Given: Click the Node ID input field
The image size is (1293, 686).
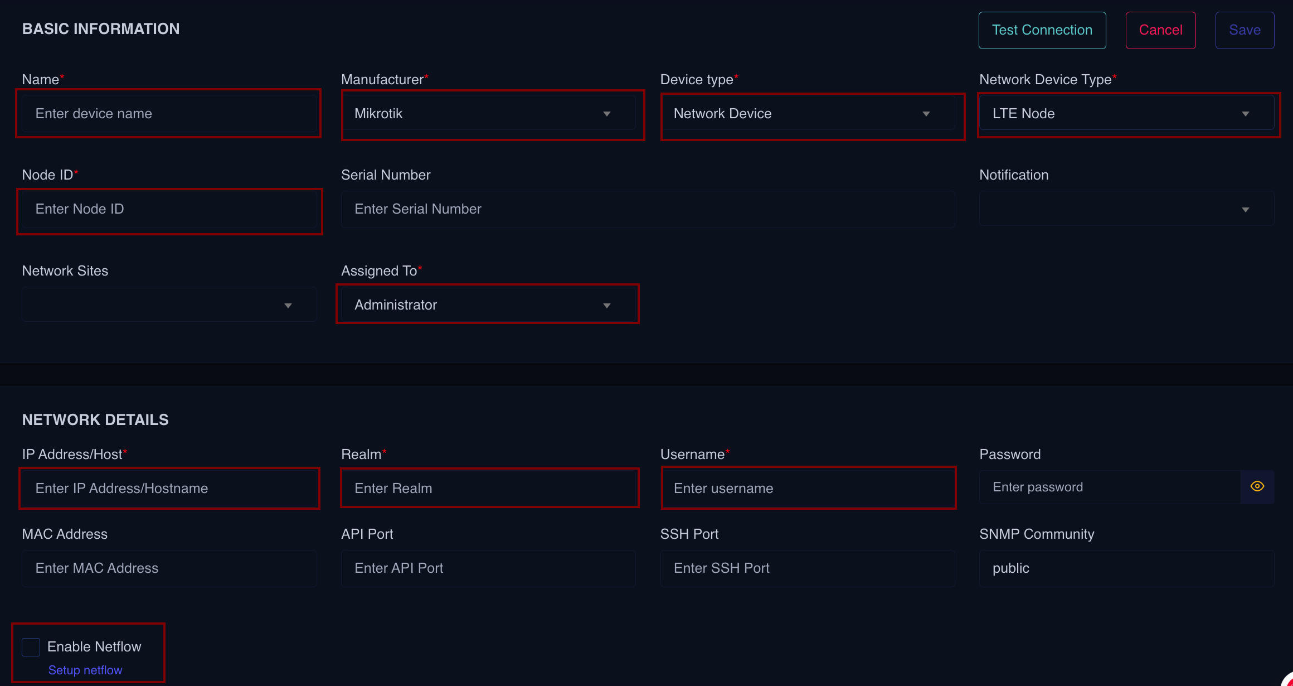Looking at the screenshot, I should coord(169,209).
